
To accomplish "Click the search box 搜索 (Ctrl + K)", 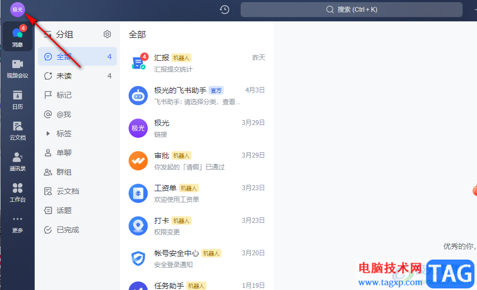I will [352, 10].
